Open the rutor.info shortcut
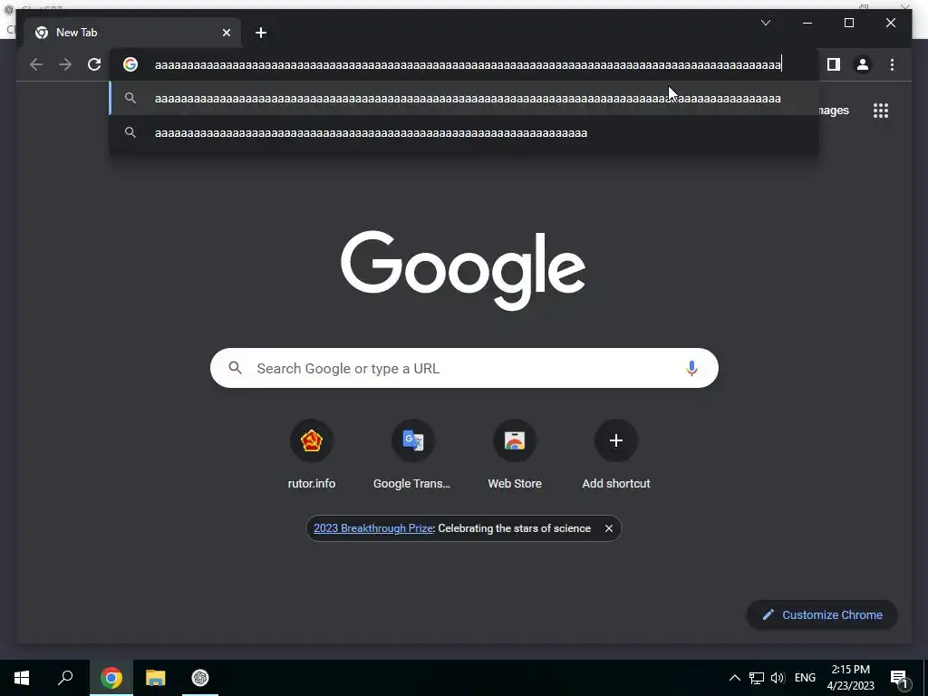This screenshot has width=928, height=696. coord(312,440)
